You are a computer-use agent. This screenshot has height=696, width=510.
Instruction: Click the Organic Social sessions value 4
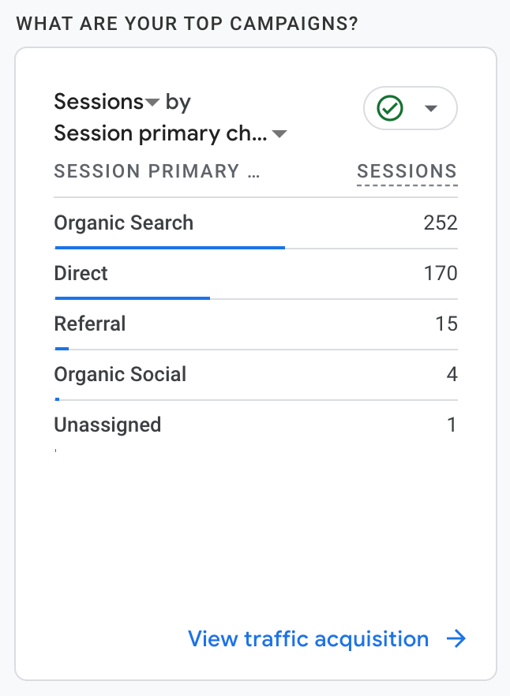pyautogui.click(x=452, y=374)
